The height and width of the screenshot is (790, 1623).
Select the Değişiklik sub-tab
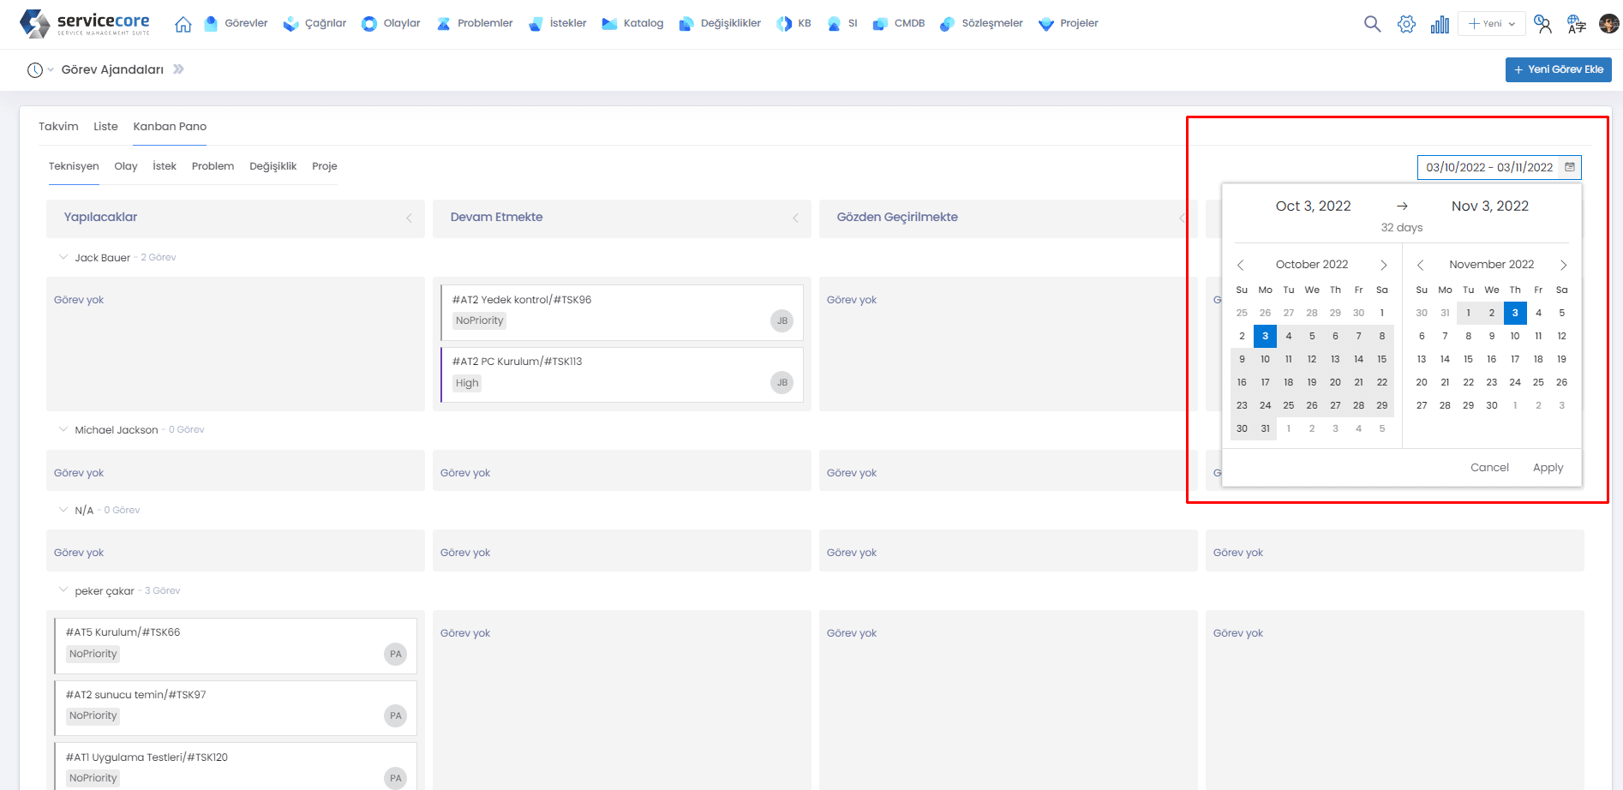[272, 166]
